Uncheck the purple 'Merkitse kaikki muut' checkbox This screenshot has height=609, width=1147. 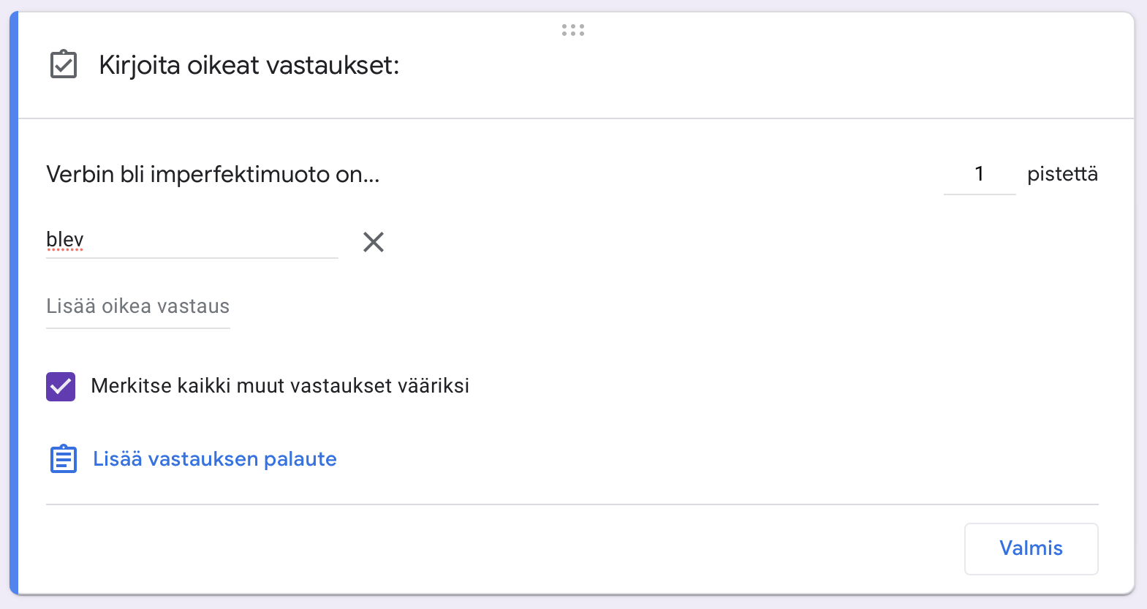point(61,386)
